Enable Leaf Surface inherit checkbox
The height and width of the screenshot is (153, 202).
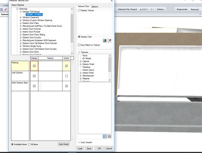click(66, 76)
